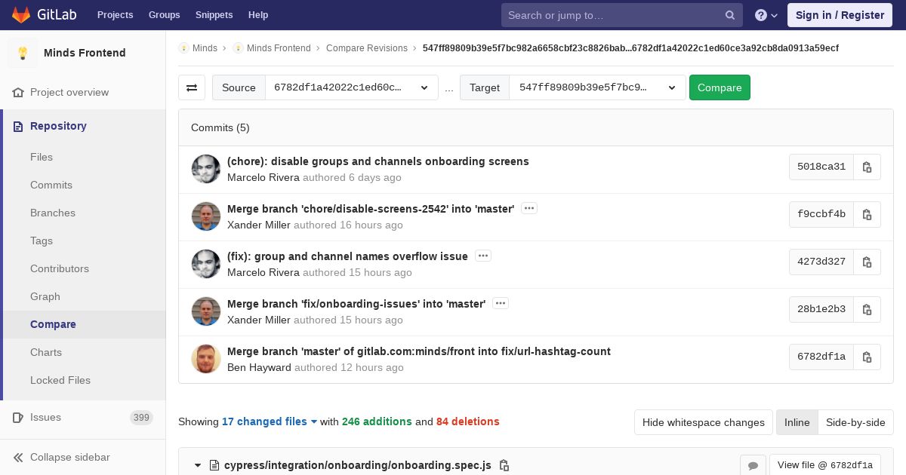Open Branches in the repository sidebar
Screen dimensions: 906x475
click(53, 213)
